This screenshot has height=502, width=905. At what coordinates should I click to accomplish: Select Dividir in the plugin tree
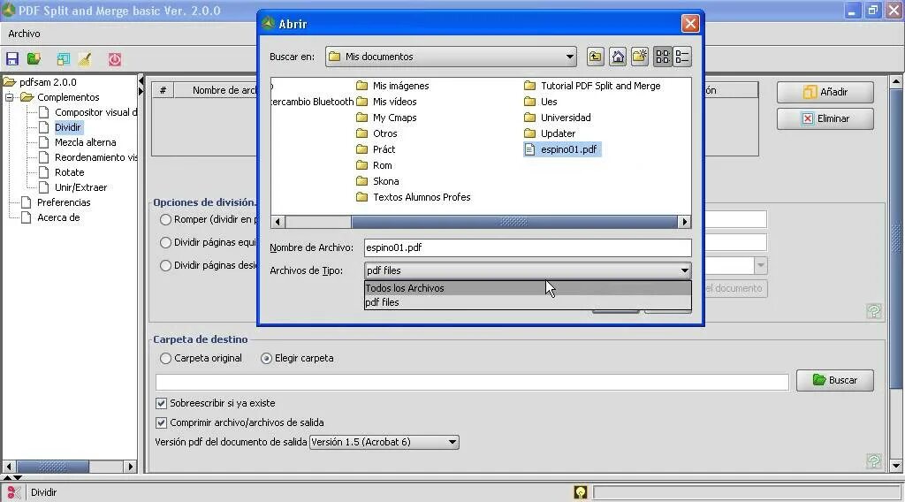(67, 127)
